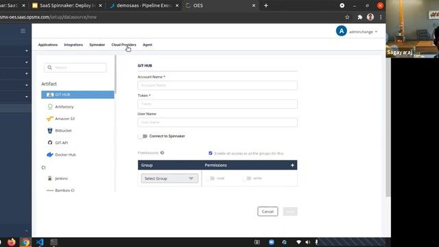Click the page vertical scrollbar
439x247 pixels.
(388, 128)
